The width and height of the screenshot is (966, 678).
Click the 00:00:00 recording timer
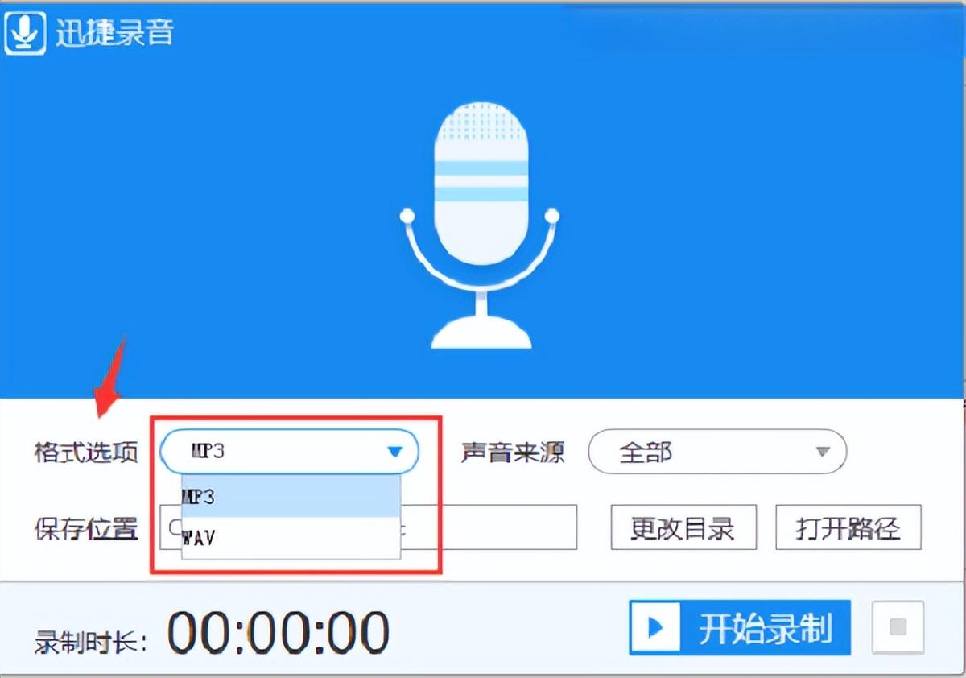[x=278, y=632]
